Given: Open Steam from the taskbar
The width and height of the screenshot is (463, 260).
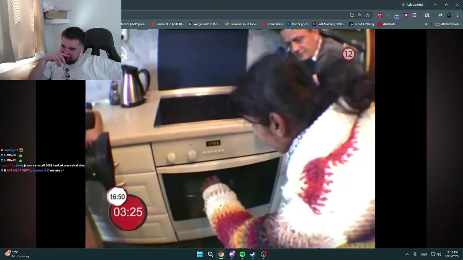Looking at the screenshot, I should click(253, 254).
